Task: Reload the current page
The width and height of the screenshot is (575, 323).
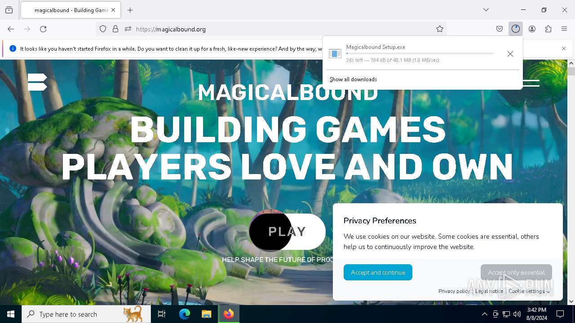Action: [x=43, y=29]
